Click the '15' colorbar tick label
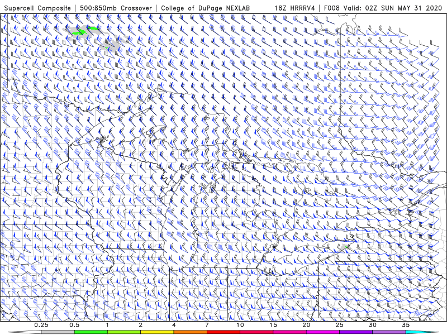This screenshot has height=335, width=447. [x=273, y=325]
